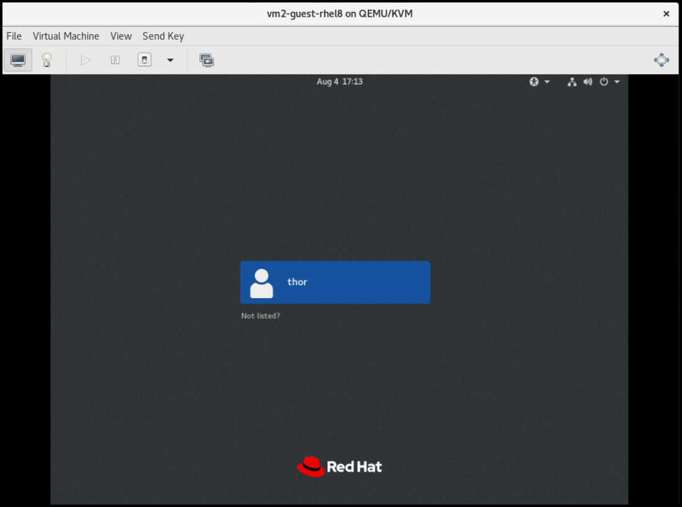This screenshot has height=507, width=682.
Task: Open the View menu
Action: coord(121,36)
